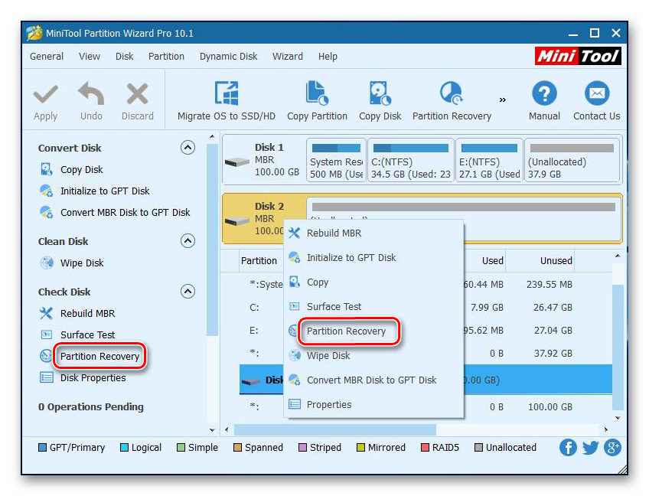Click Wipe Disk in left panel
649x496 pixels.
pos(82,263)
